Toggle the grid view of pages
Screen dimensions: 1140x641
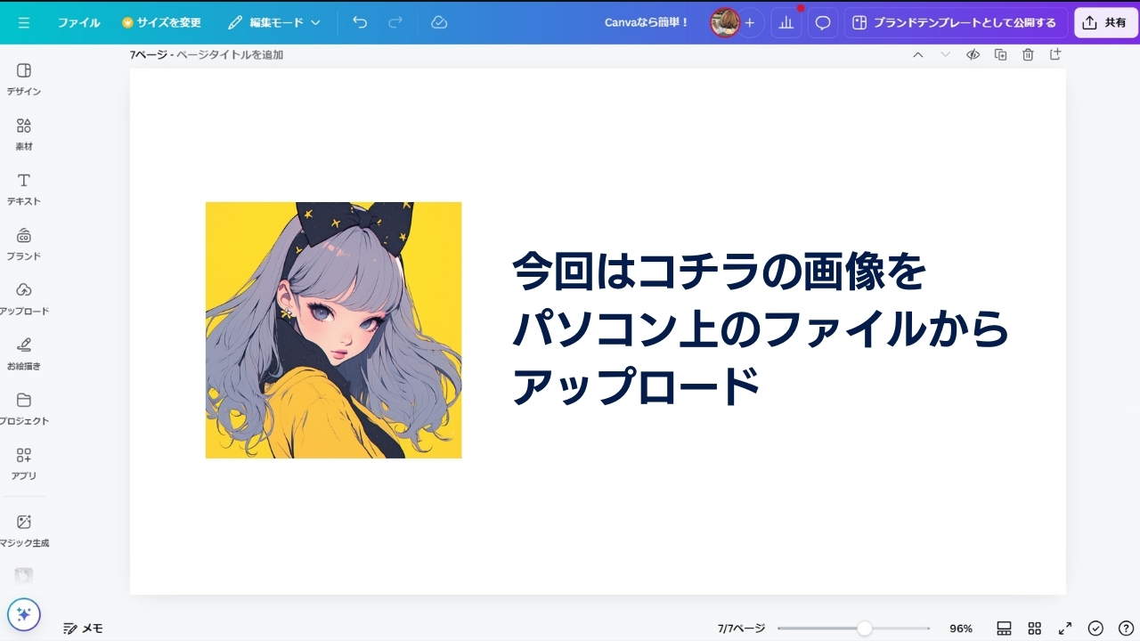(1034, 628)
